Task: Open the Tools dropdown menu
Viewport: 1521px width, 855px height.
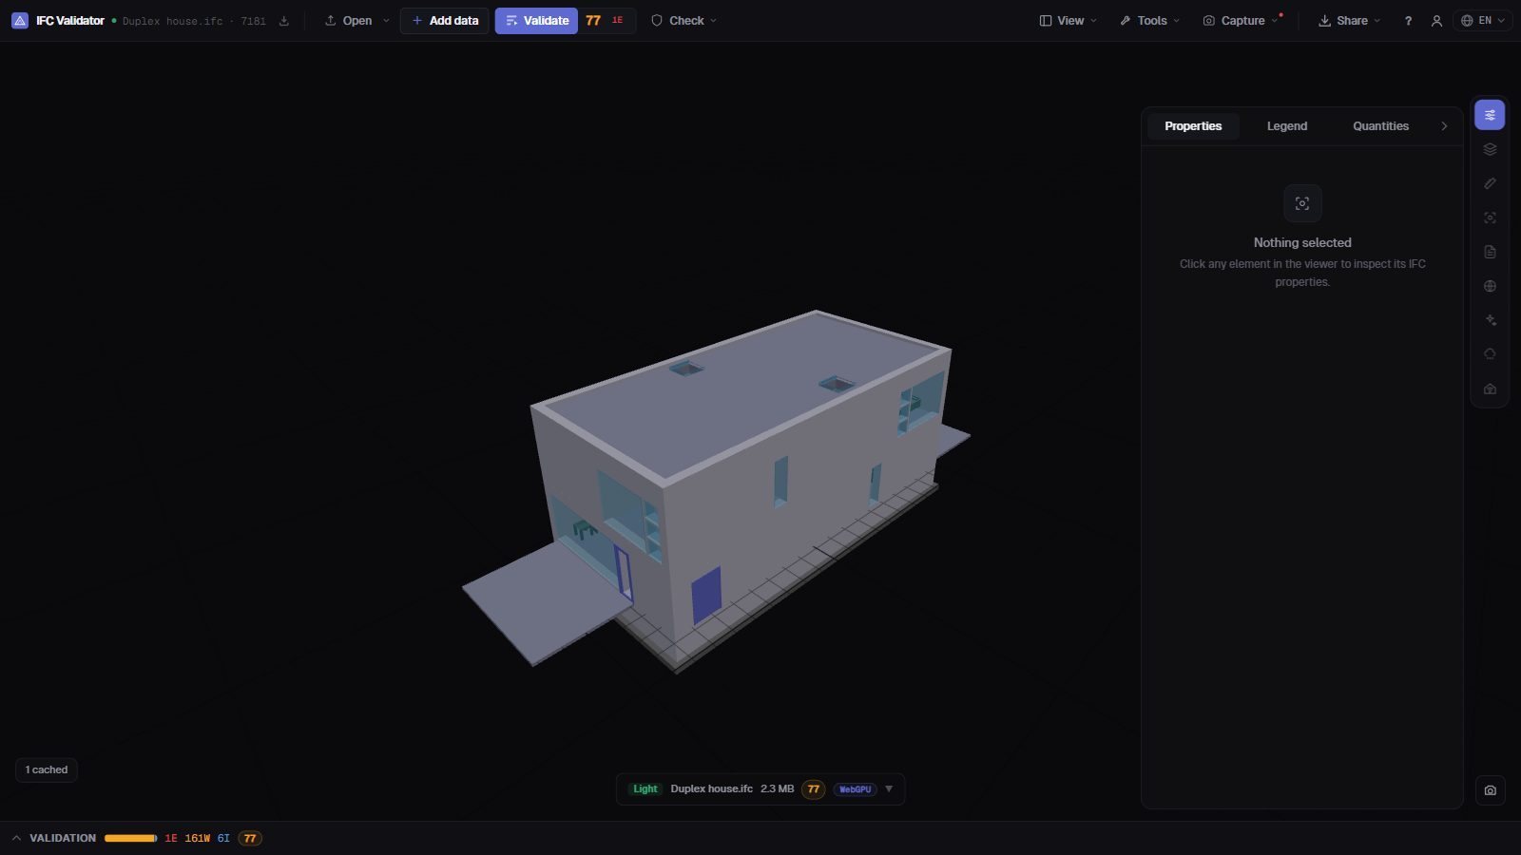Action: pyautogui.click(x=1149, y=21)
